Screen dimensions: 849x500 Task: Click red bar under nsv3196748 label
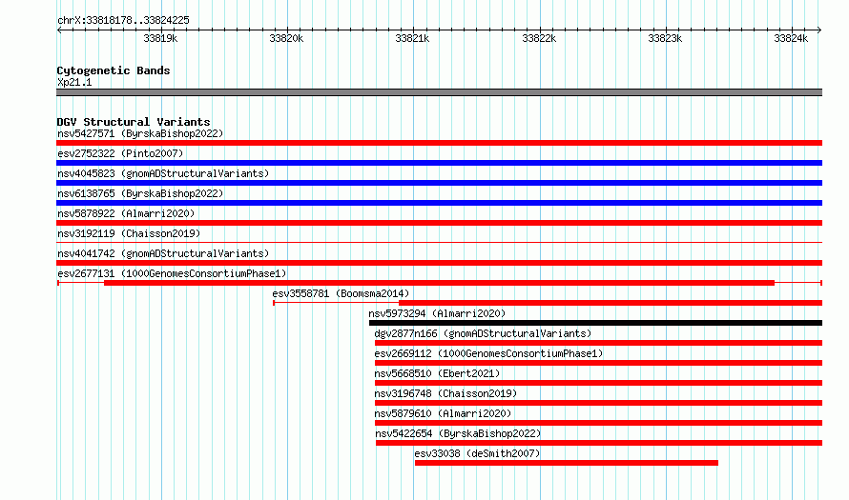598,403
